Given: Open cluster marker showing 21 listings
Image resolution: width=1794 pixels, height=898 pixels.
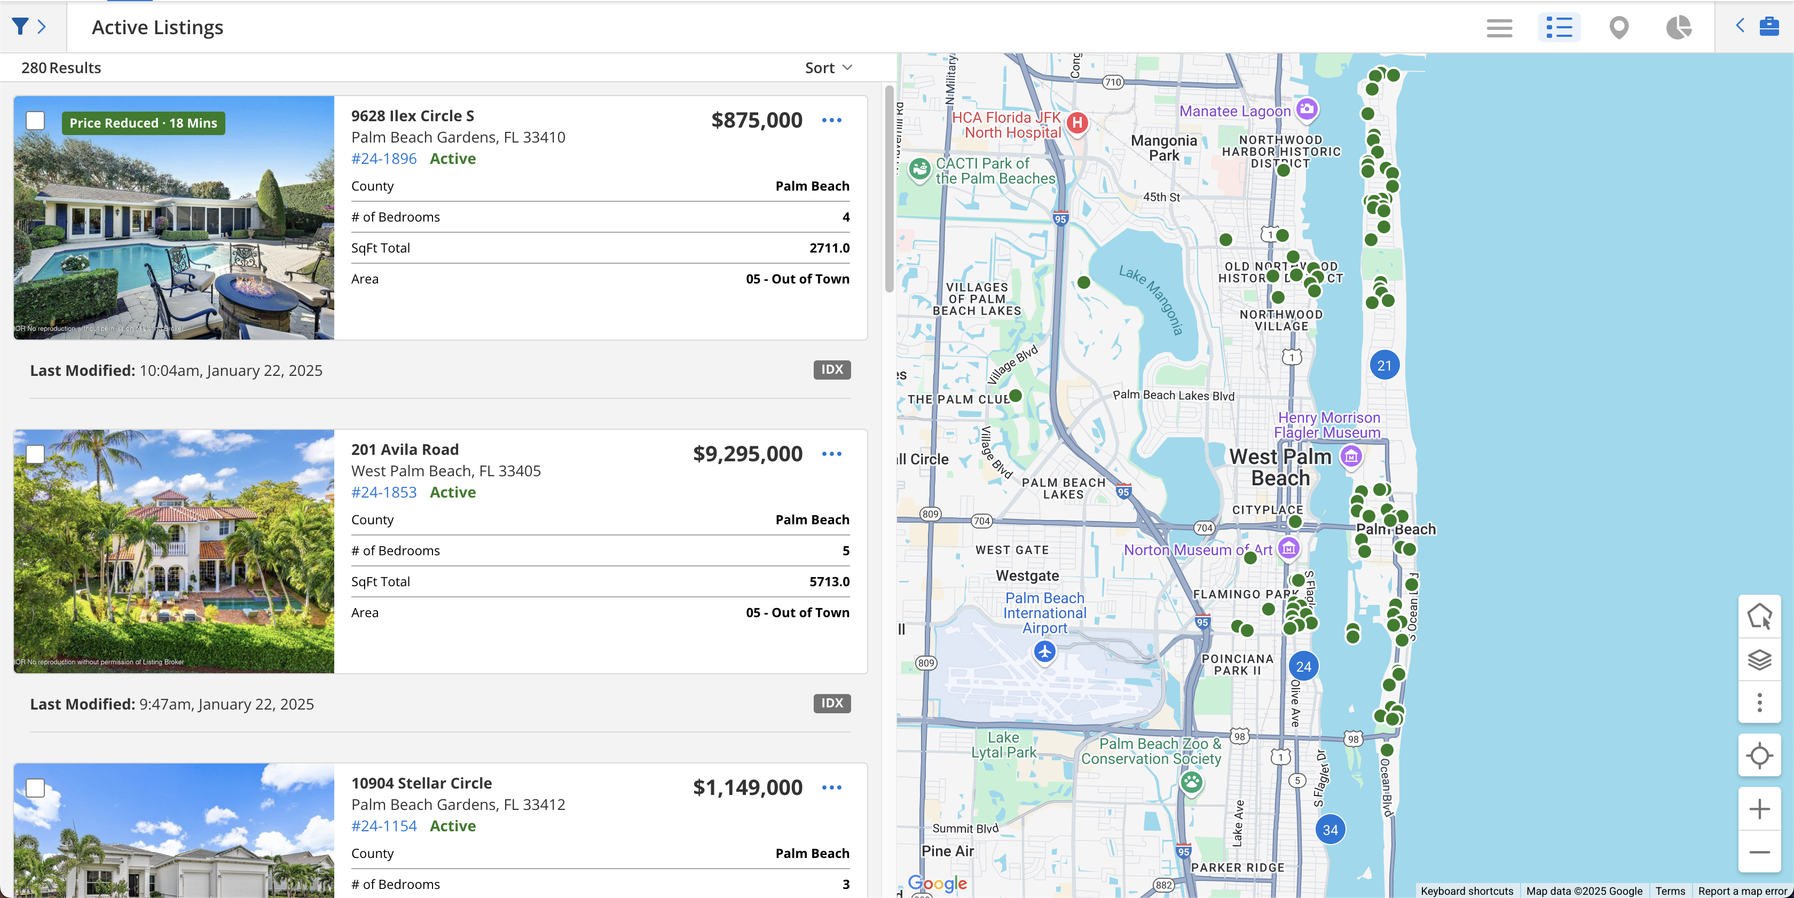Looking at the screenshot, I should (x=1384, y=366).
